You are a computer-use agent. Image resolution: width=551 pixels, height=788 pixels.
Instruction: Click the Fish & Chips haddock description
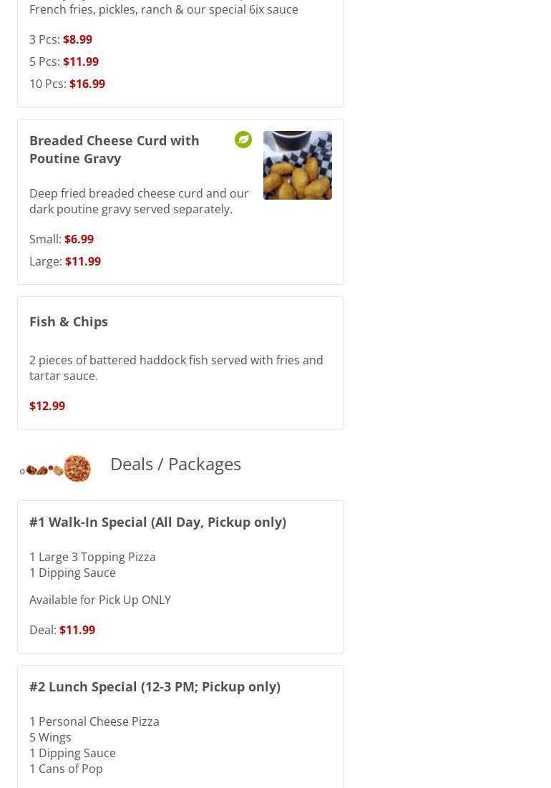pos(175,368)
